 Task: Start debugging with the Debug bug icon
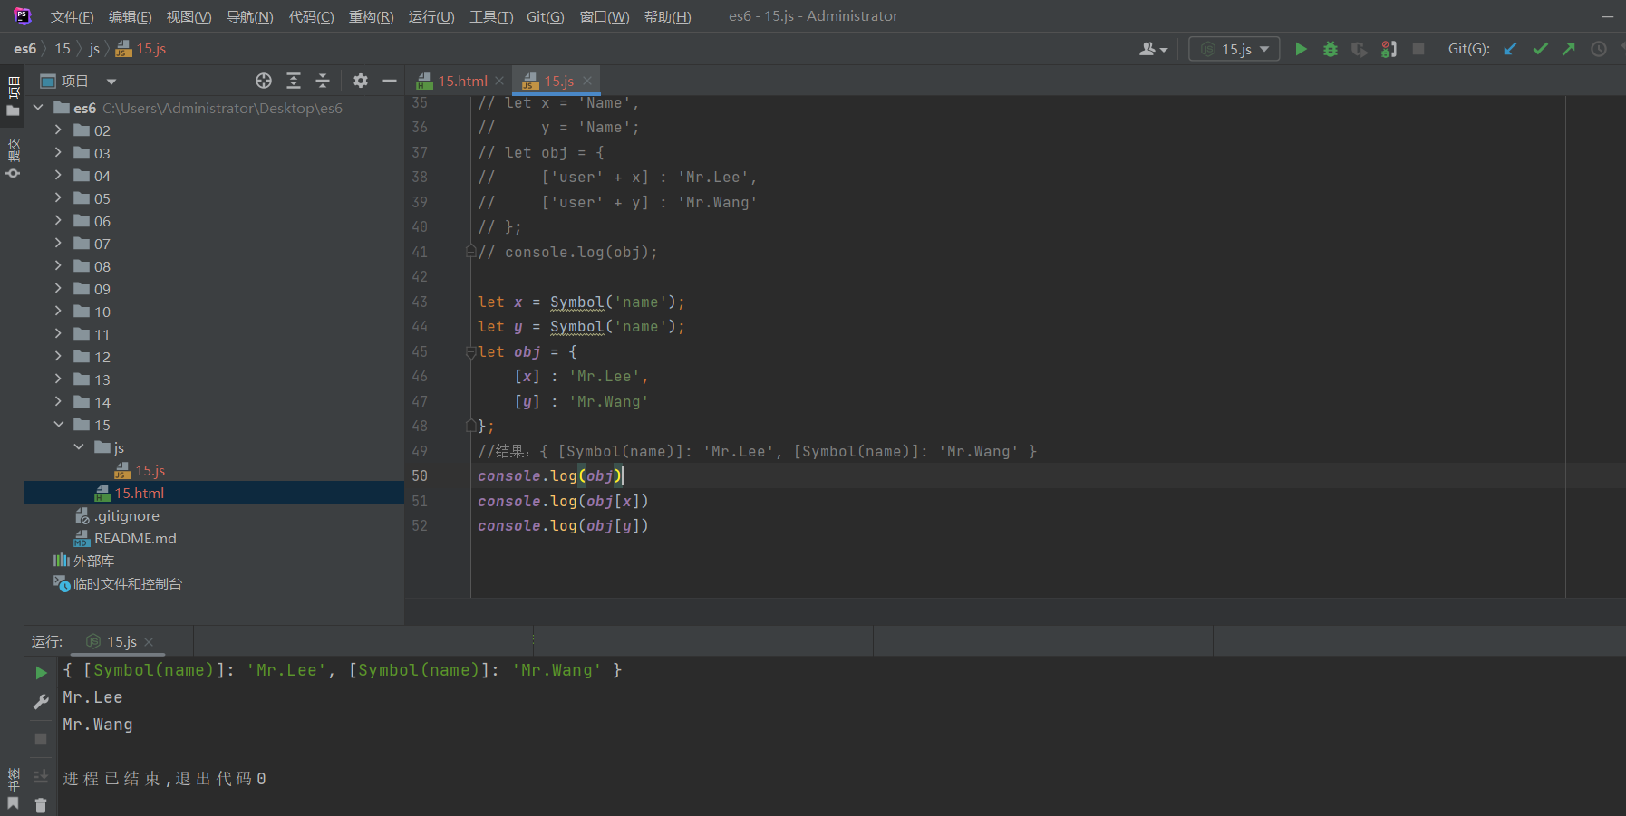pos(1330,49)
